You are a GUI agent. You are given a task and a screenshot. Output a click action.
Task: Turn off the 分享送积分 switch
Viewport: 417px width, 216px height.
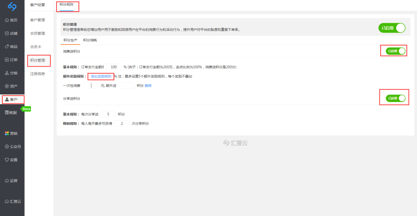pyautogui.click(x=395, y=98)
